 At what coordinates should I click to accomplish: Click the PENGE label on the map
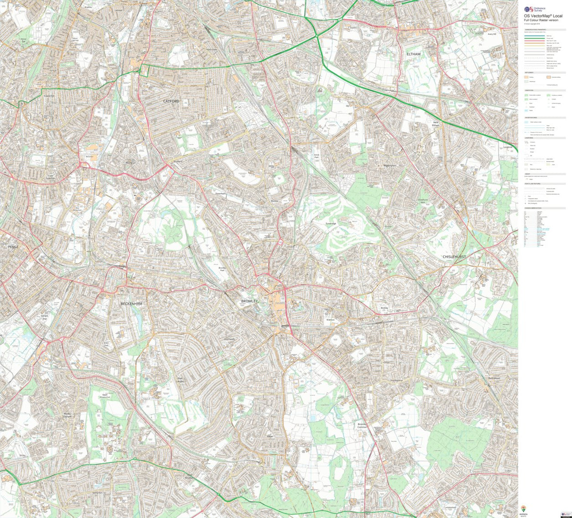12,247
